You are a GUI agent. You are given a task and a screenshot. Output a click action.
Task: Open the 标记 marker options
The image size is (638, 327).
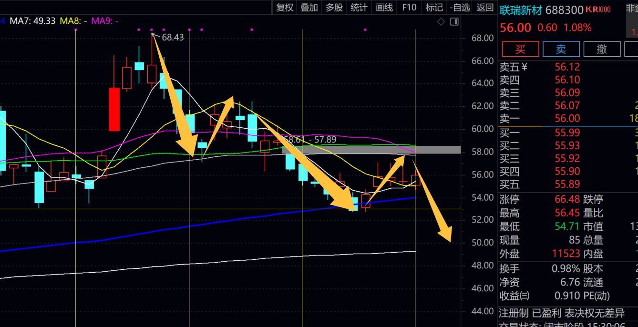pos(434,8)
